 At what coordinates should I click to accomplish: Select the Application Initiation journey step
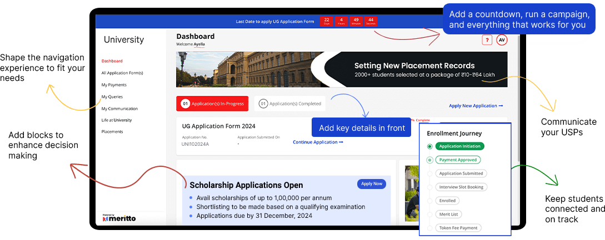tap(459, 146)
